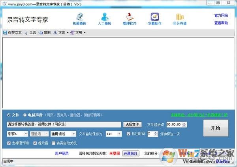Click the 开通包月 button
237x167 pixels.
(131, 154)
